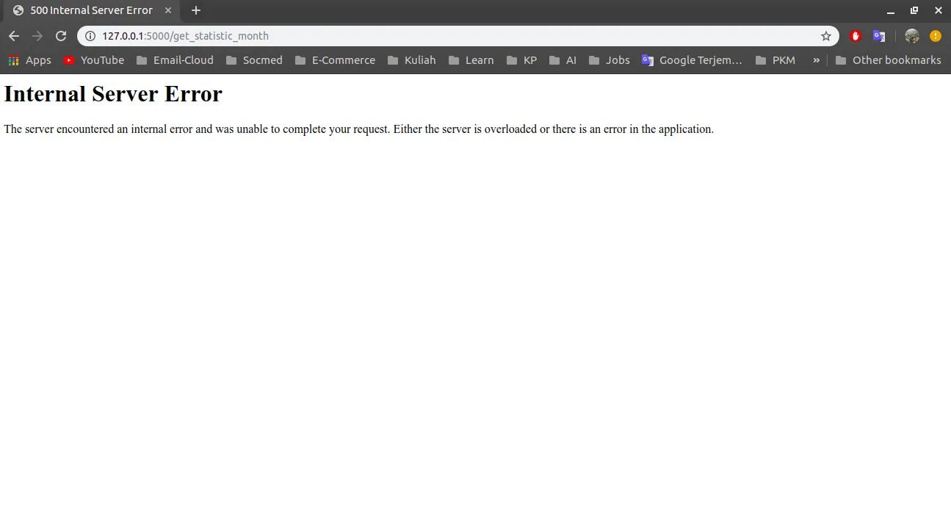Bookmark this page with the star icon
Image resolution: width=951 pixels, height=523 pixels.
tap(826, 36)
